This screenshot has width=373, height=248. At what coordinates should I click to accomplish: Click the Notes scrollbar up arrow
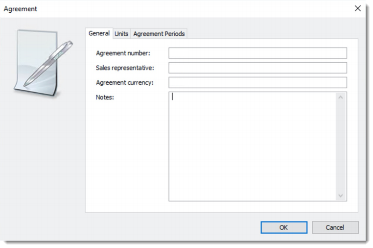[x=340, y=97]
